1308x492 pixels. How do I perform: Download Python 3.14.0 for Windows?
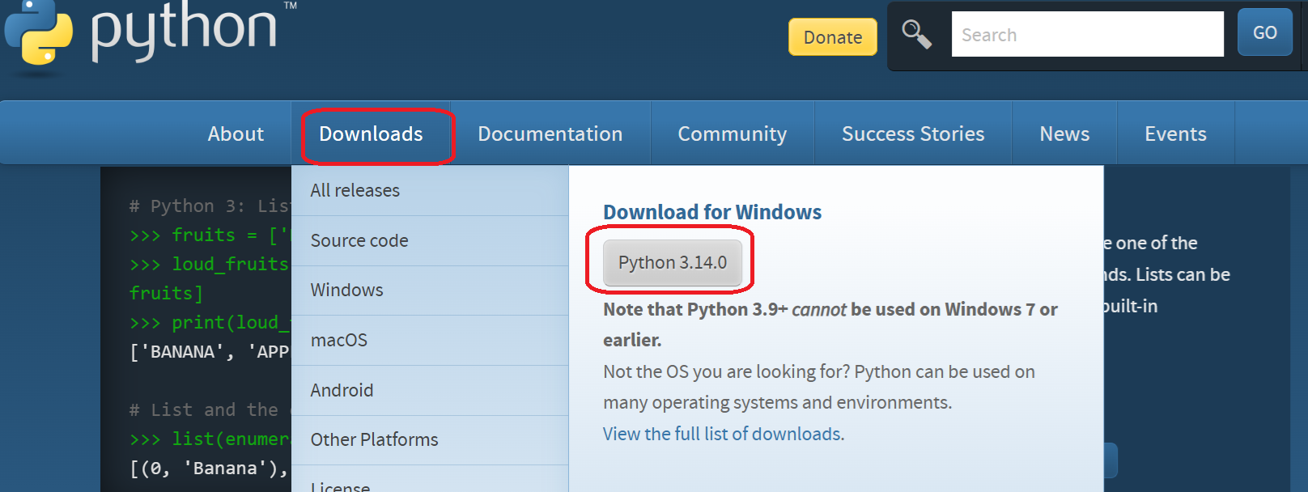click(x=672, y=263)
